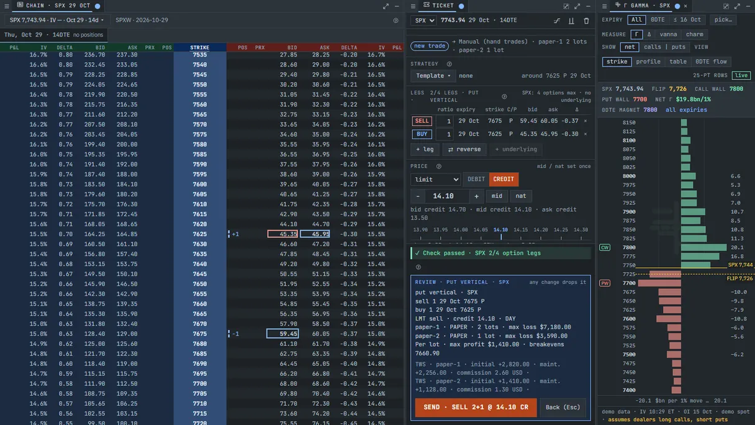Viewport: 755px width, 425px height.
Task: Select the 0DTE expiry filter
Action: (658, 20)
